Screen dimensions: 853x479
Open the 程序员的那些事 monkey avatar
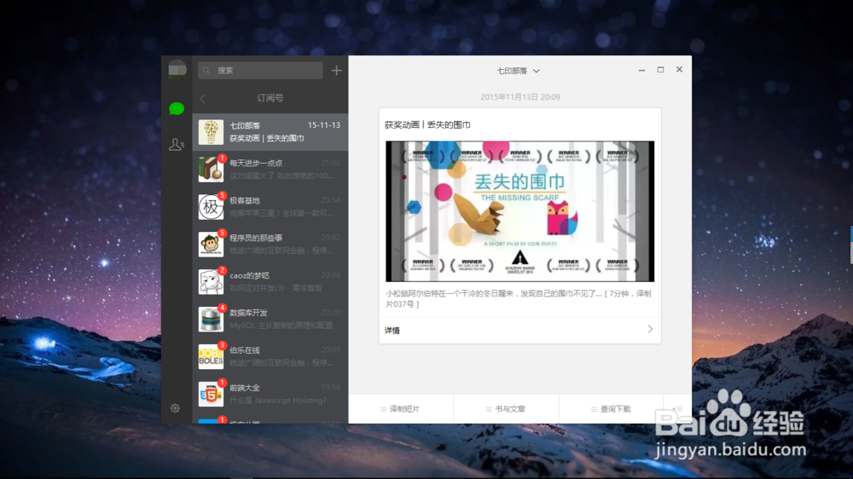click(211, 244)
